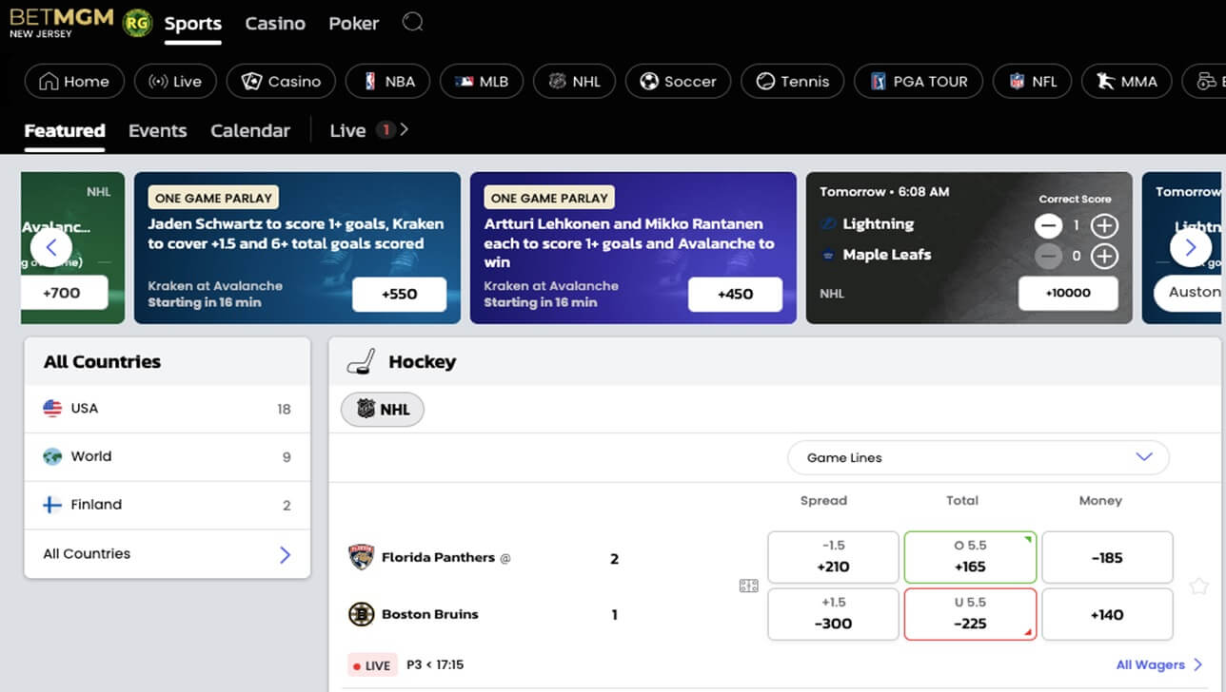Add the +700 promo bet
1226x692 pixels.
62,293
